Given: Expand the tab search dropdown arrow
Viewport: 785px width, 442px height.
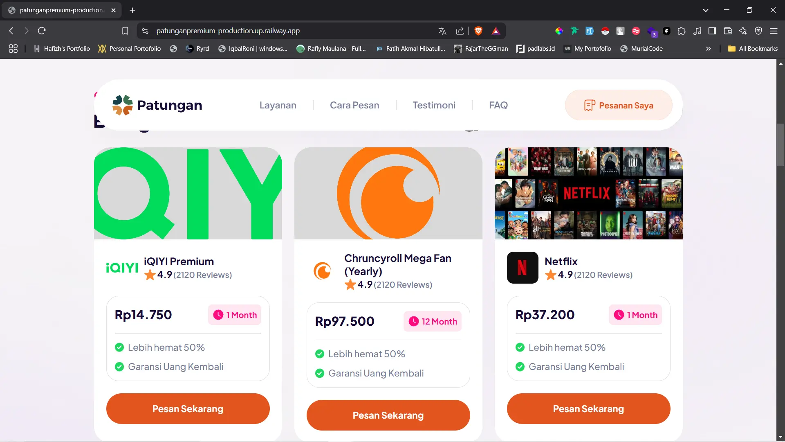Looking at the screenshot, I should (706, 10).
